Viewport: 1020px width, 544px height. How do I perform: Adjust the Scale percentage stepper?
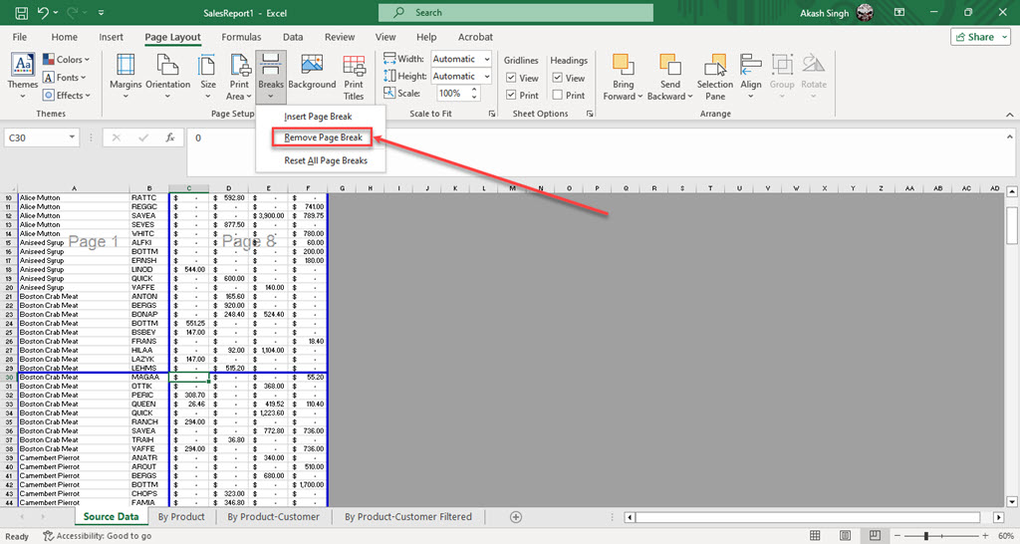coord(474,93)
